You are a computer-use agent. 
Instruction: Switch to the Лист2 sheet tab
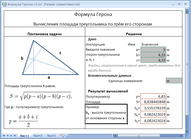click(38, 136)
